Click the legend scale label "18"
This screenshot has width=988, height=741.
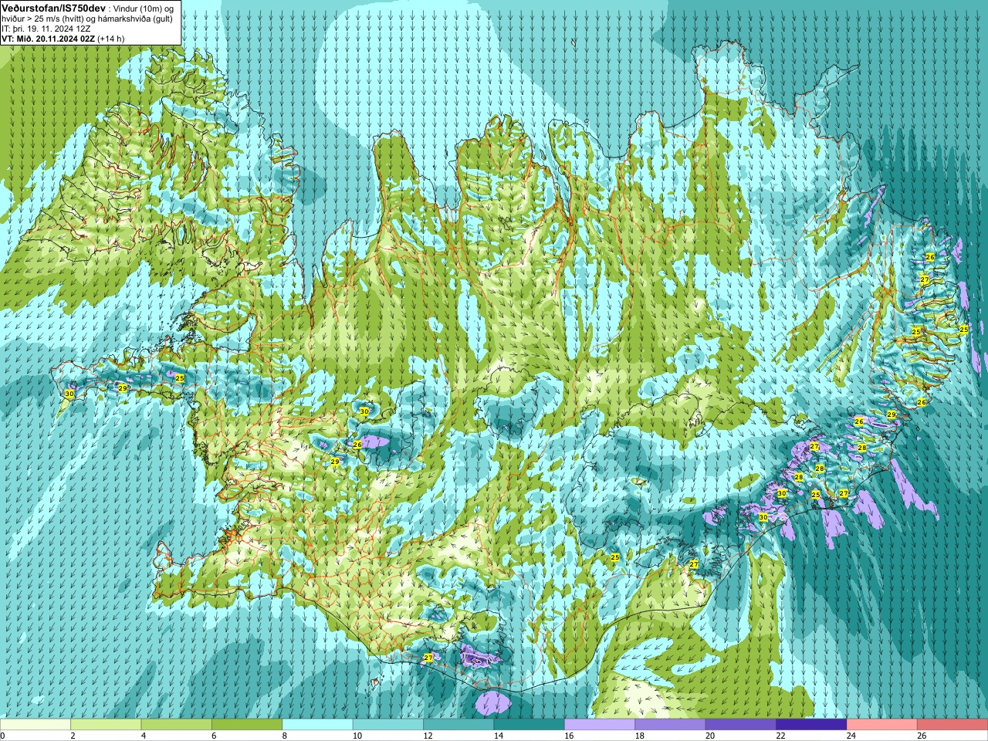(x=640, y=736)
